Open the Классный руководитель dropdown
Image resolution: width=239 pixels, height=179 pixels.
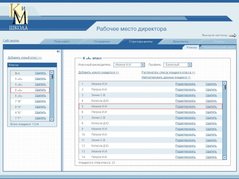pos(143,65)
